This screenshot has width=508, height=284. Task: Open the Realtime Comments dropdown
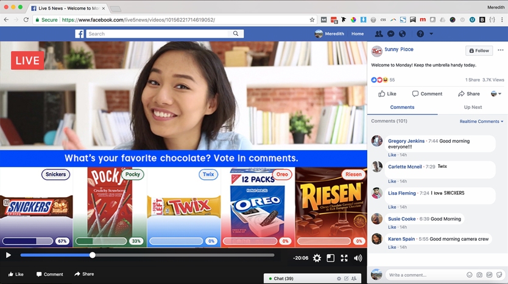click(x=481, y=121)
